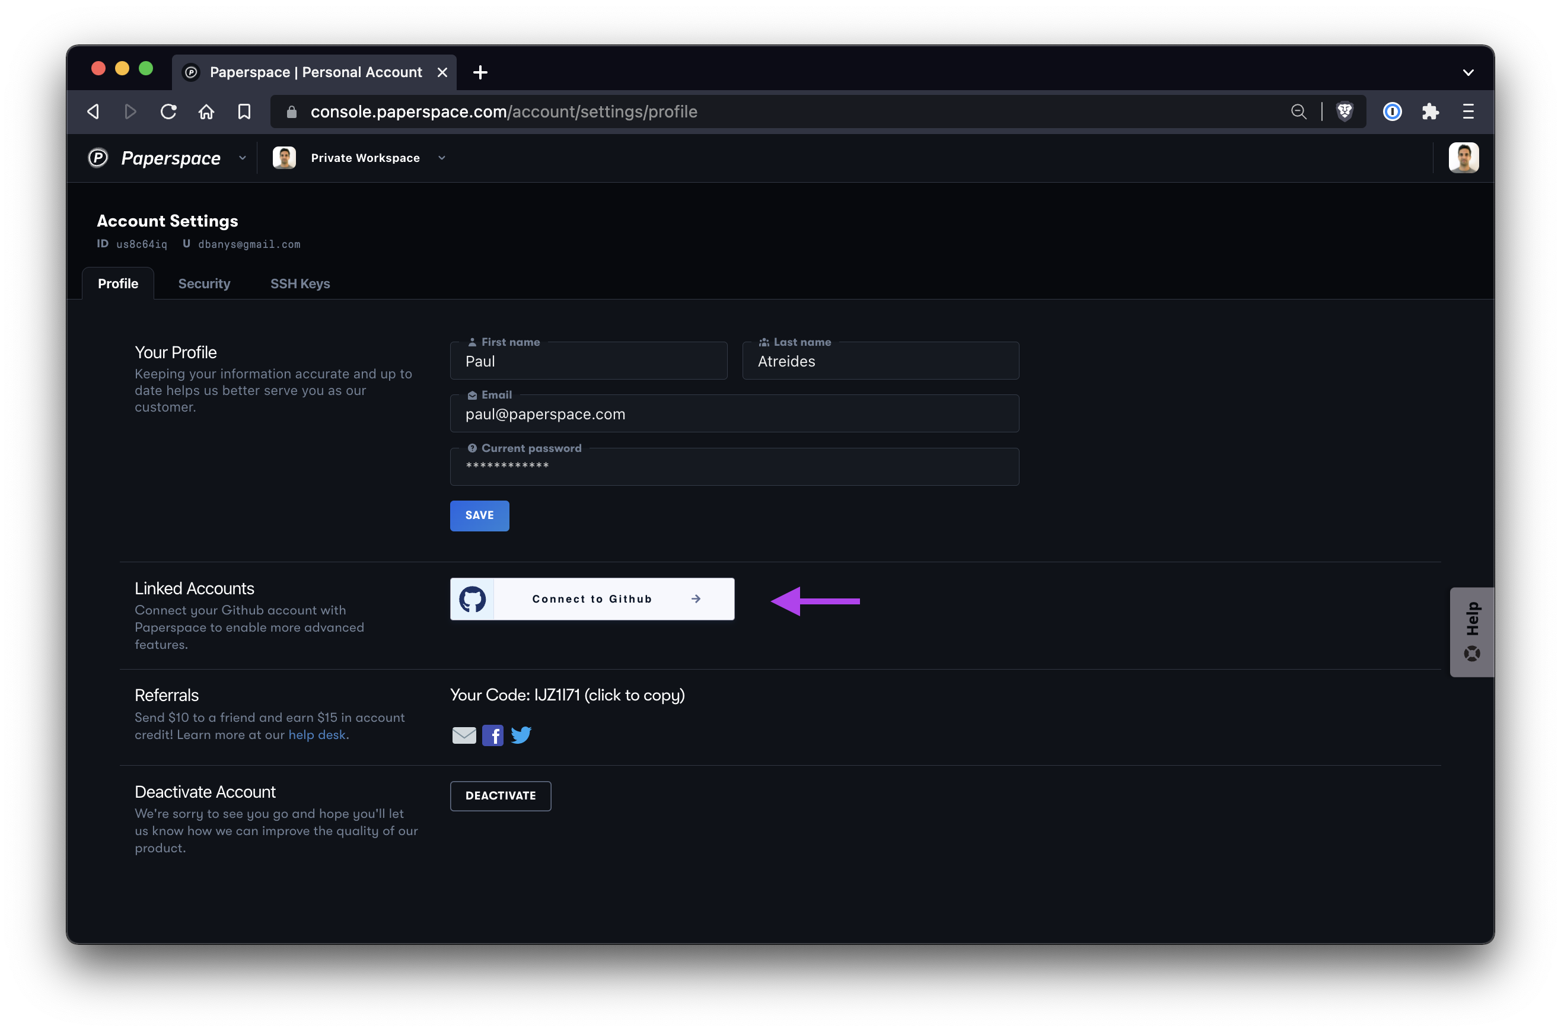The height and width of the screenshot is (1032, 1561).
Task: Switch to the Security tab
Action: click(x=204, y=284)
